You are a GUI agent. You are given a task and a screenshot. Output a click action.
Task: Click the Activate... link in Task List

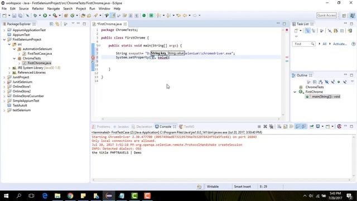point(340,44)
